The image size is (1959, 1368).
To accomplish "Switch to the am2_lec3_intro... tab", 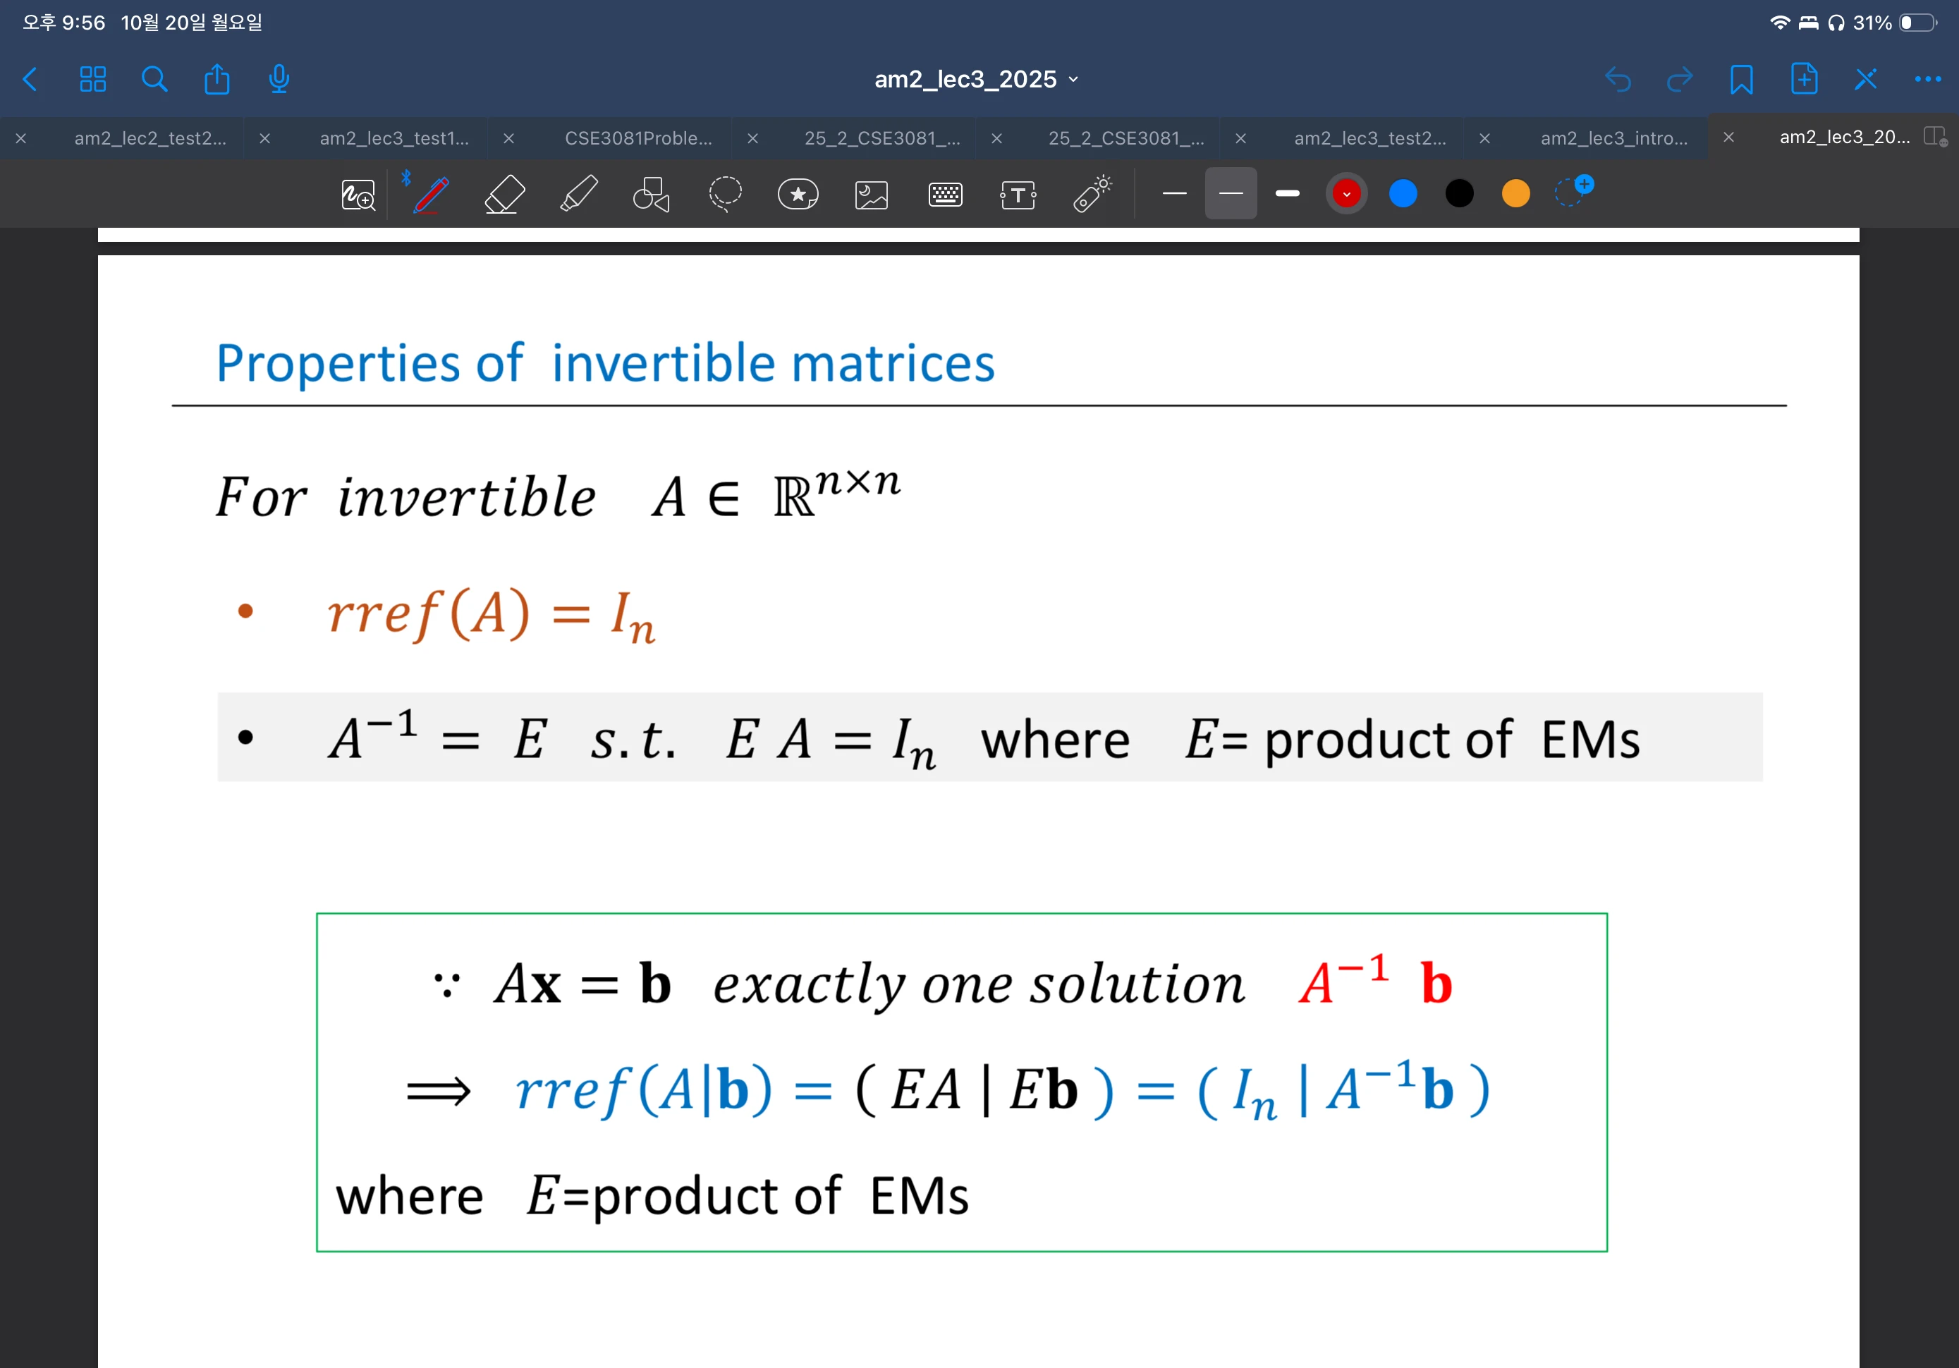I will 1613,138.
